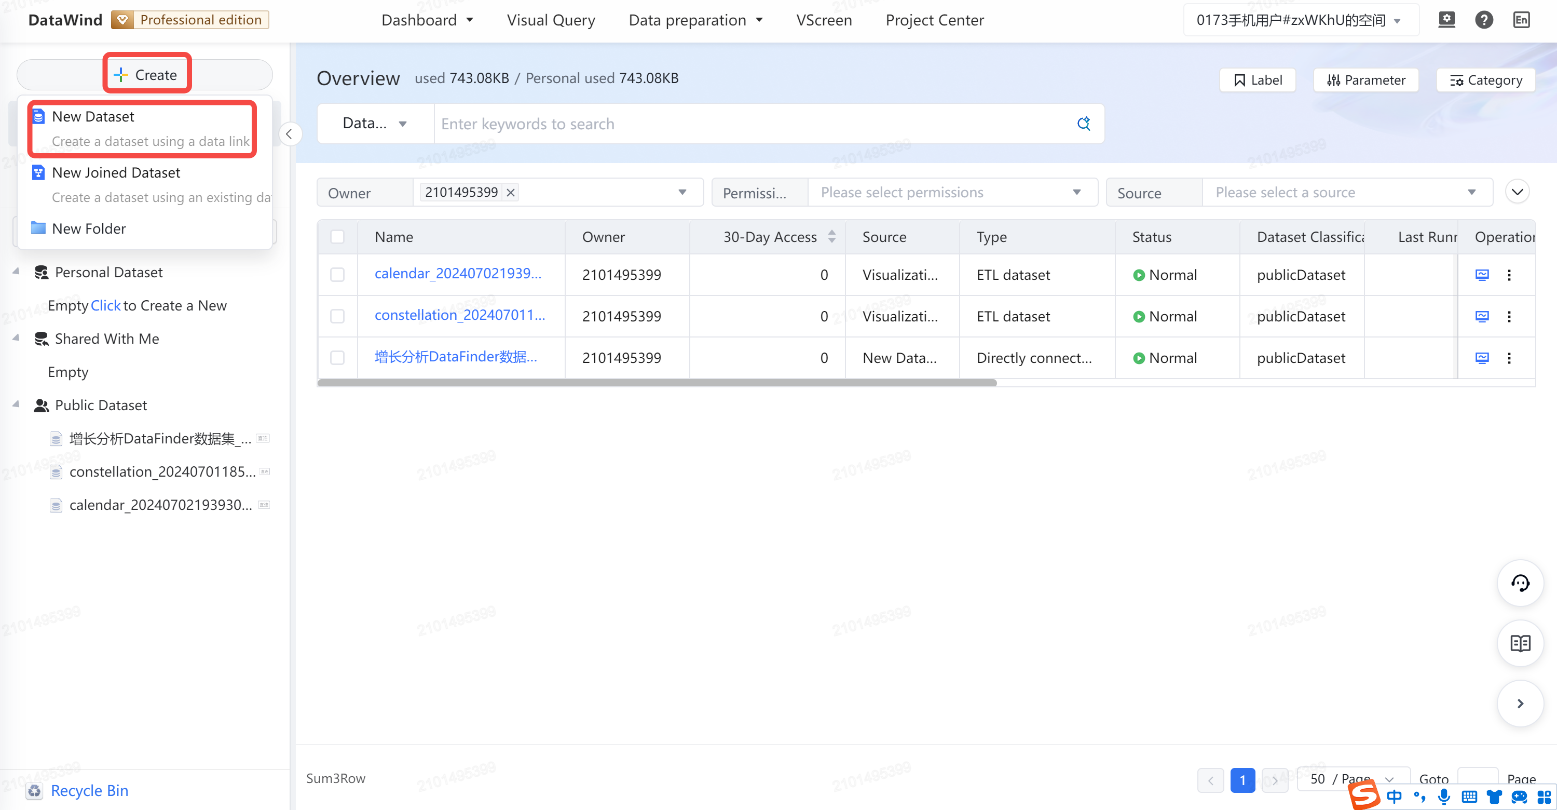Expand more filters chevron button
This screenshot has width=1557, height=810.
pos(1517,192)
